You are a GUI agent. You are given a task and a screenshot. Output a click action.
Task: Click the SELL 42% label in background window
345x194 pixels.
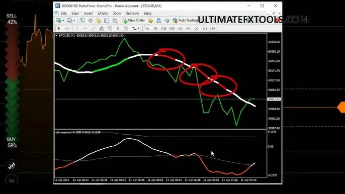(12, 19)
